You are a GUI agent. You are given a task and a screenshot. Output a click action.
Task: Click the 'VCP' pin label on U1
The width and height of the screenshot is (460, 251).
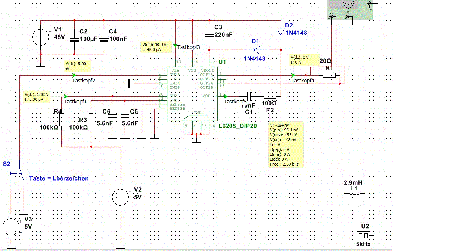pyautogui.click(x=206, y=96)
